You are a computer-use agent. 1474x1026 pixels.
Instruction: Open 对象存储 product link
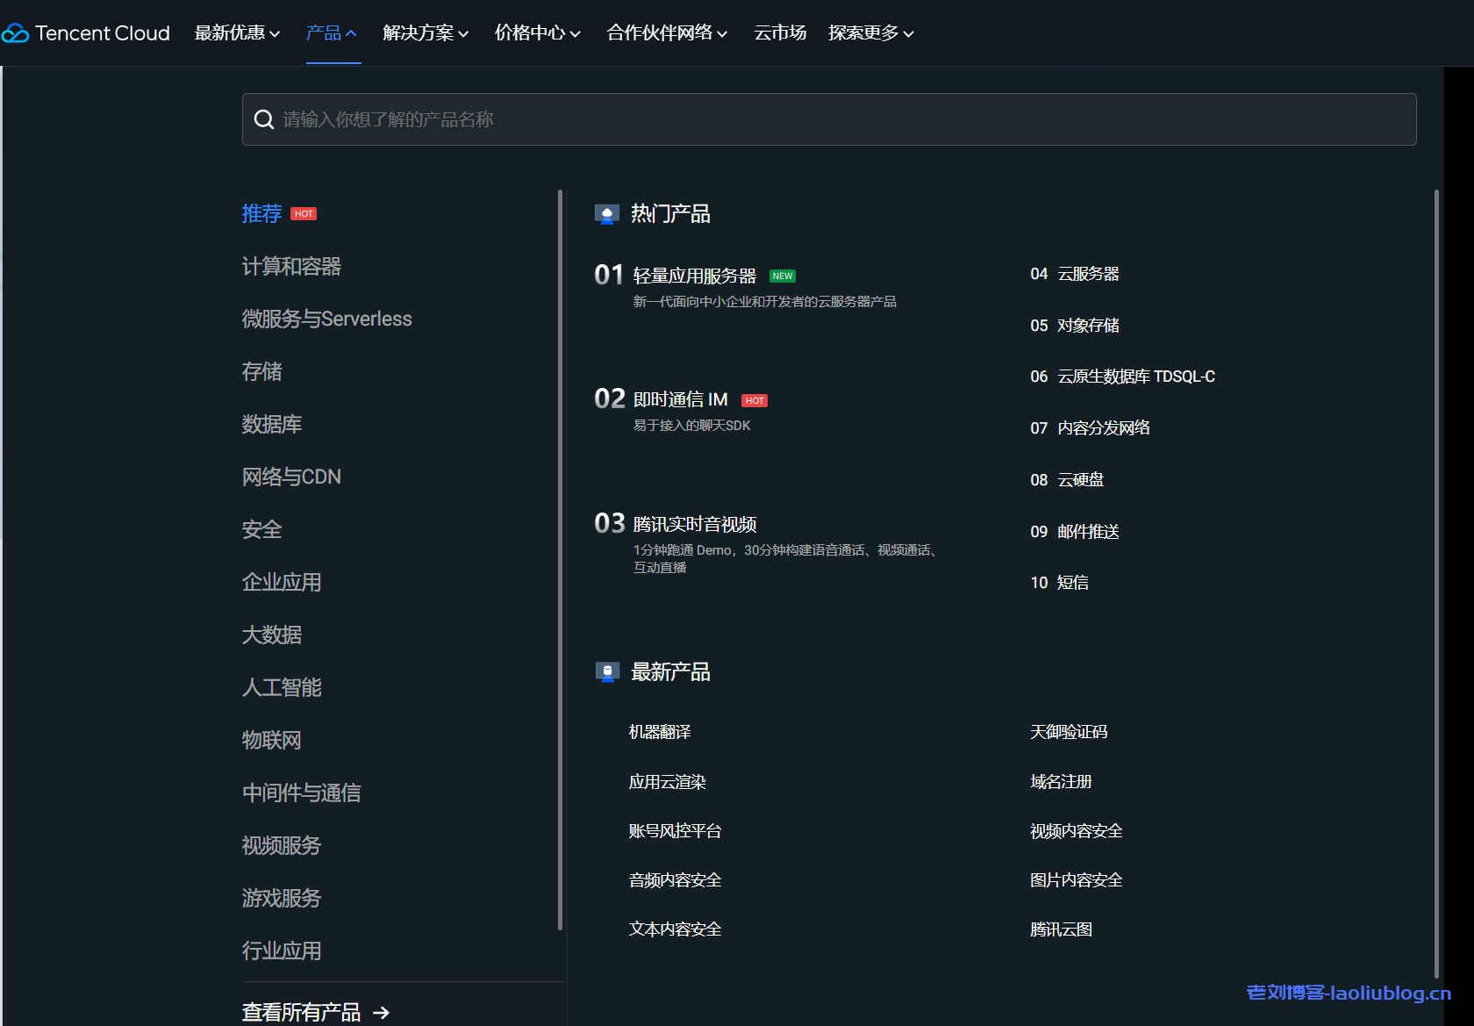click(x=1088, y=326)
